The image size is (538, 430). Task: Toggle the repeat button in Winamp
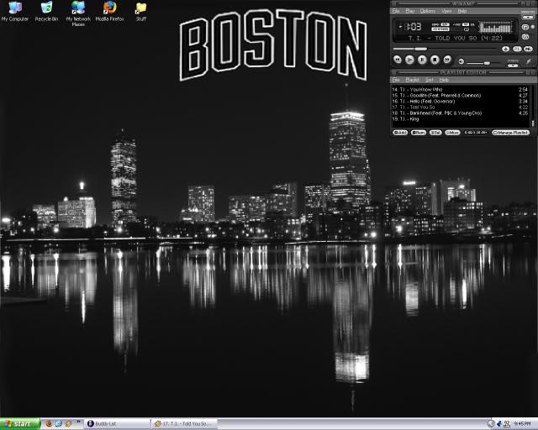pyautogui.click(x=525, y=27)
